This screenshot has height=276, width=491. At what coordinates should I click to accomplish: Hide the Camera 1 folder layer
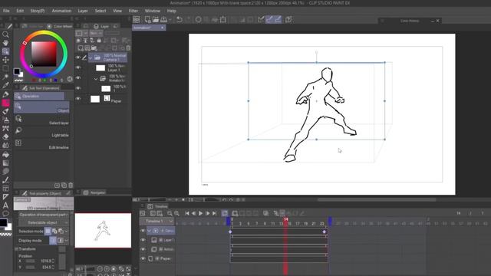coord(78,58)
